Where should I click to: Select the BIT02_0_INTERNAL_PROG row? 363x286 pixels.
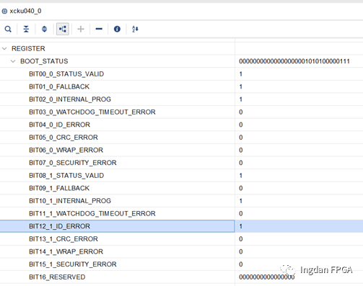(181, 99)
